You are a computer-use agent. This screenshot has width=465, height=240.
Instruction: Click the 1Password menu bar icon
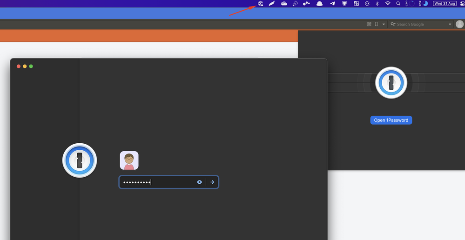click(261, 4)
